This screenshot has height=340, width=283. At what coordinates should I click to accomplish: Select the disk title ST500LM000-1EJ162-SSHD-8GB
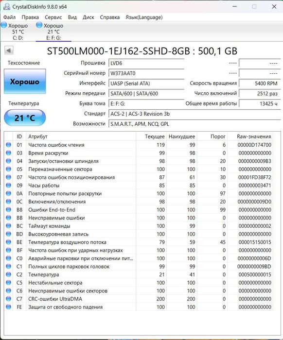[x=119, y=51]
